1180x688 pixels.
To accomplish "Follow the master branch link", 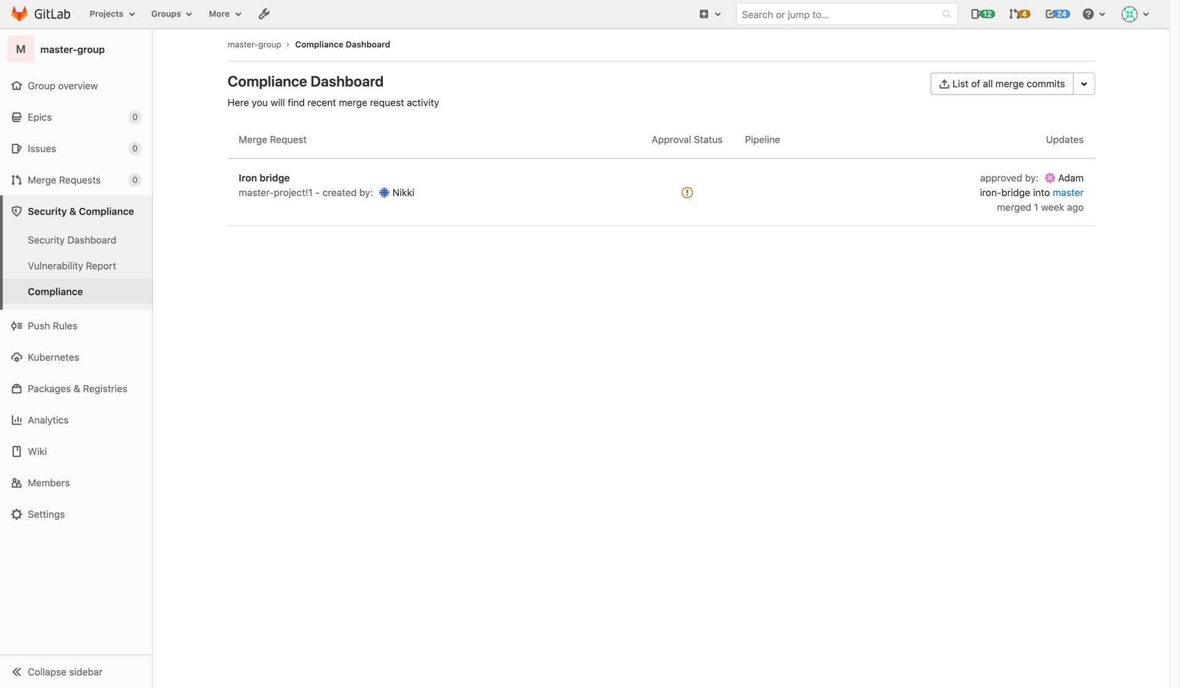I will click(1068, 192).
